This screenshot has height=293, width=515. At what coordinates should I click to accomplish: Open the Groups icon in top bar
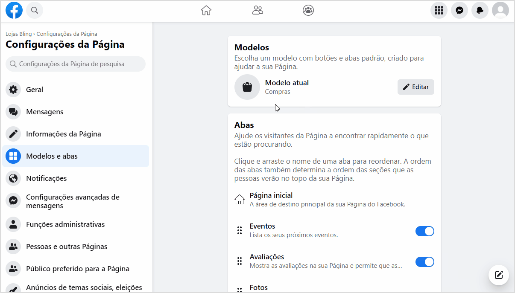pos(308,10)
